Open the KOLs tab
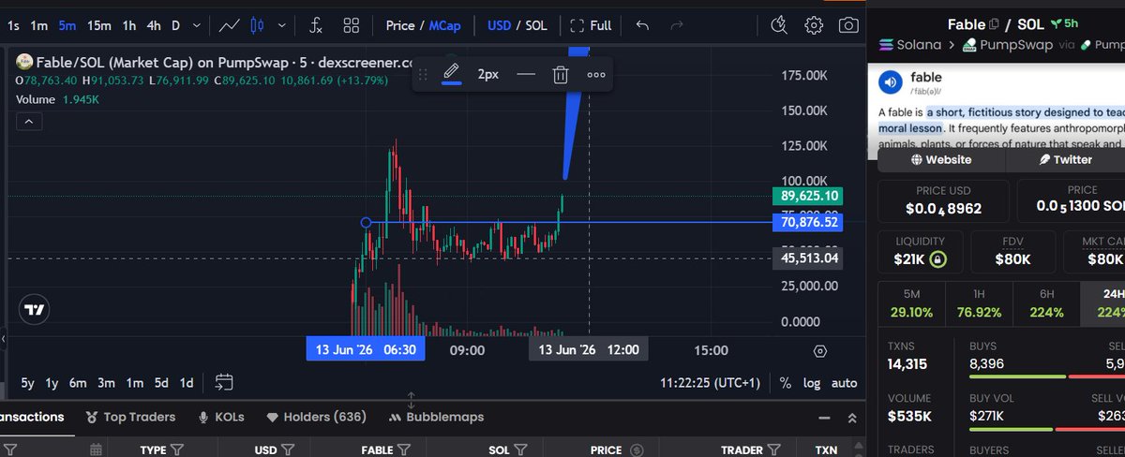Screen dimensions: 1125x457 (221, 417)
